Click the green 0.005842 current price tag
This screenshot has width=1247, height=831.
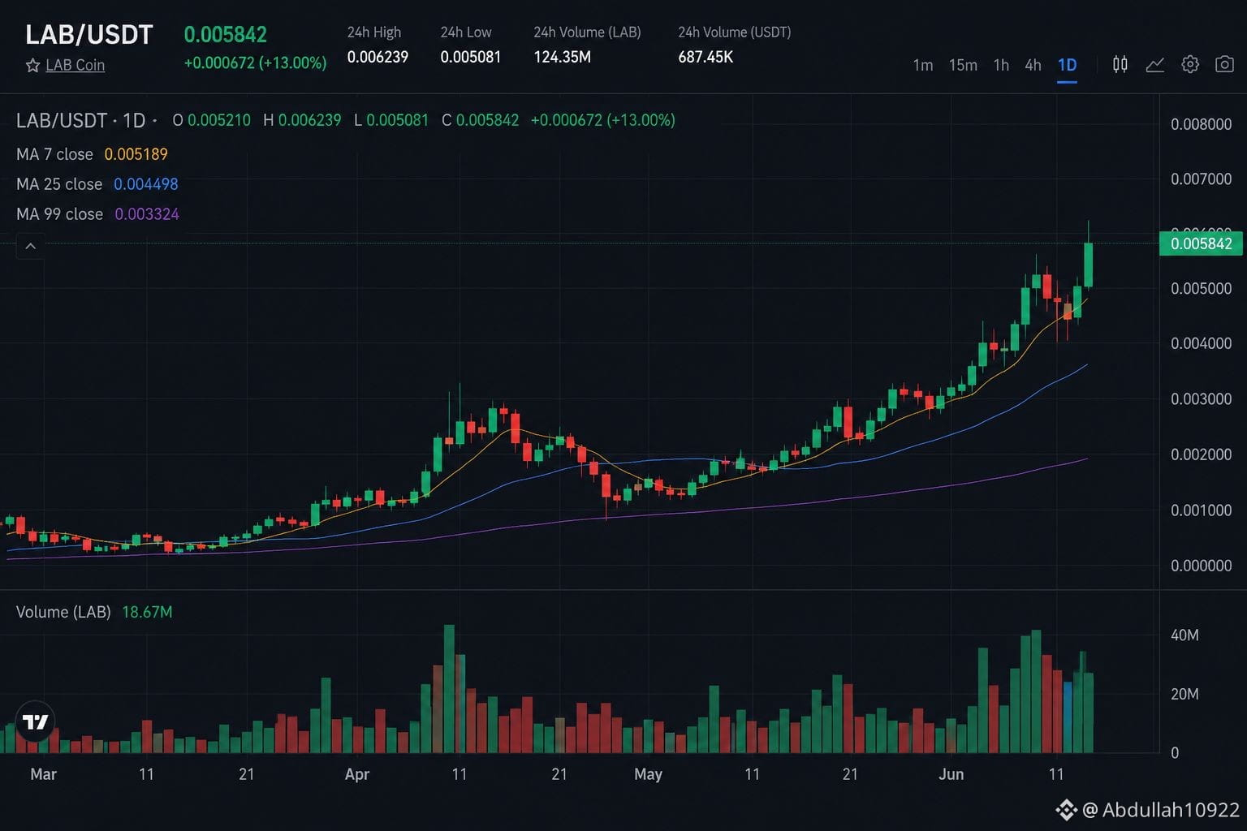pyautogui.click(x=1201, y=243)
